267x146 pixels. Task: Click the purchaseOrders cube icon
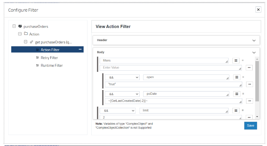coord(20,26)
